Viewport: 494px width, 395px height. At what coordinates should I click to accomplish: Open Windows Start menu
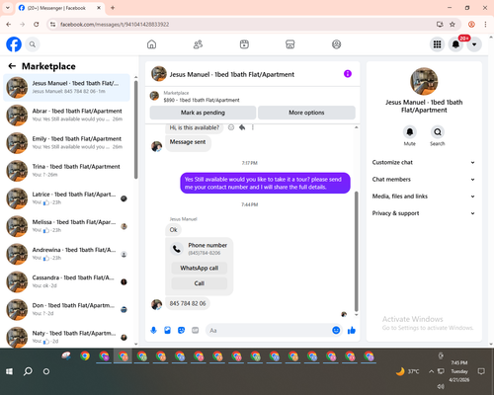9,371
